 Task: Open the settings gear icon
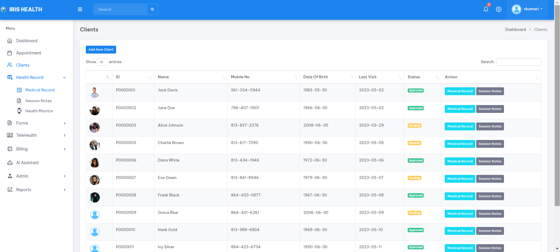[499, 9]
